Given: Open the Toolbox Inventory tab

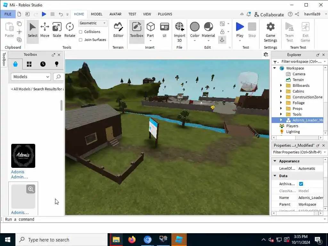Looking at the screenshot, I should tap(29, 64).
